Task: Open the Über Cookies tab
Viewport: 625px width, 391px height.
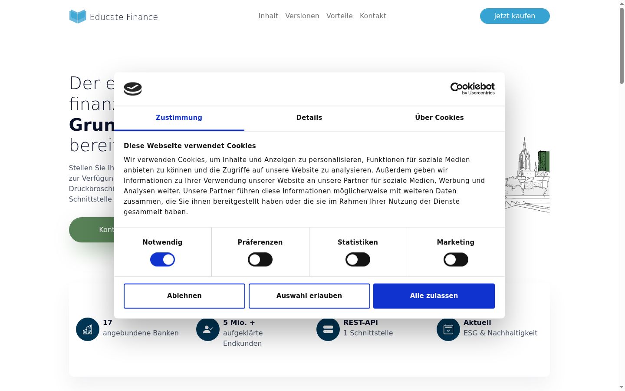Action: (439, 118)
